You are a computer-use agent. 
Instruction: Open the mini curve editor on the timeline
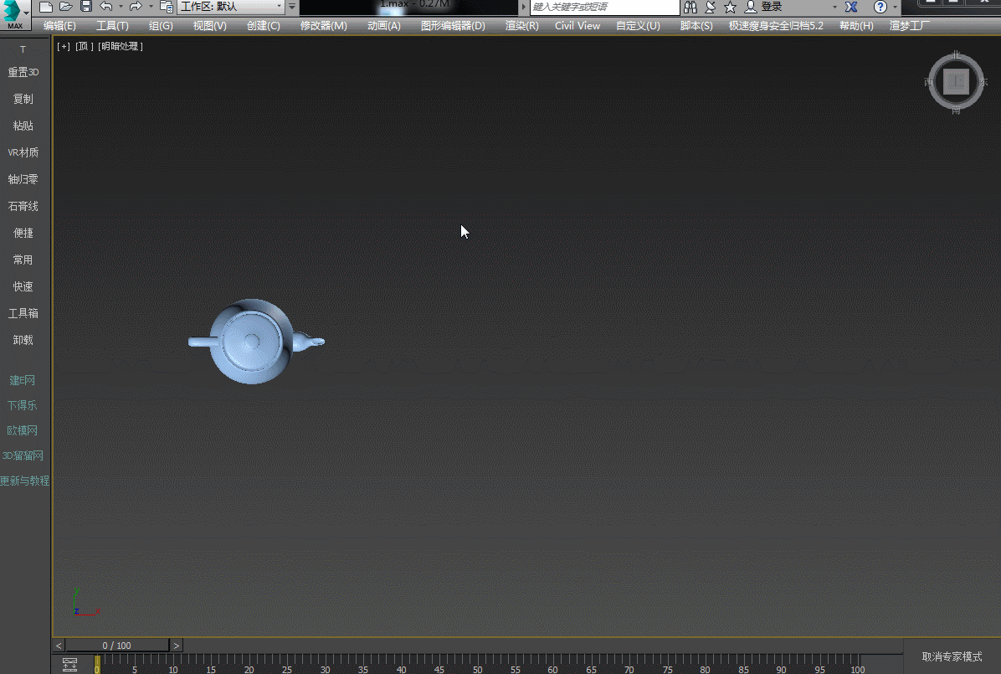click(x=70, y=665)
